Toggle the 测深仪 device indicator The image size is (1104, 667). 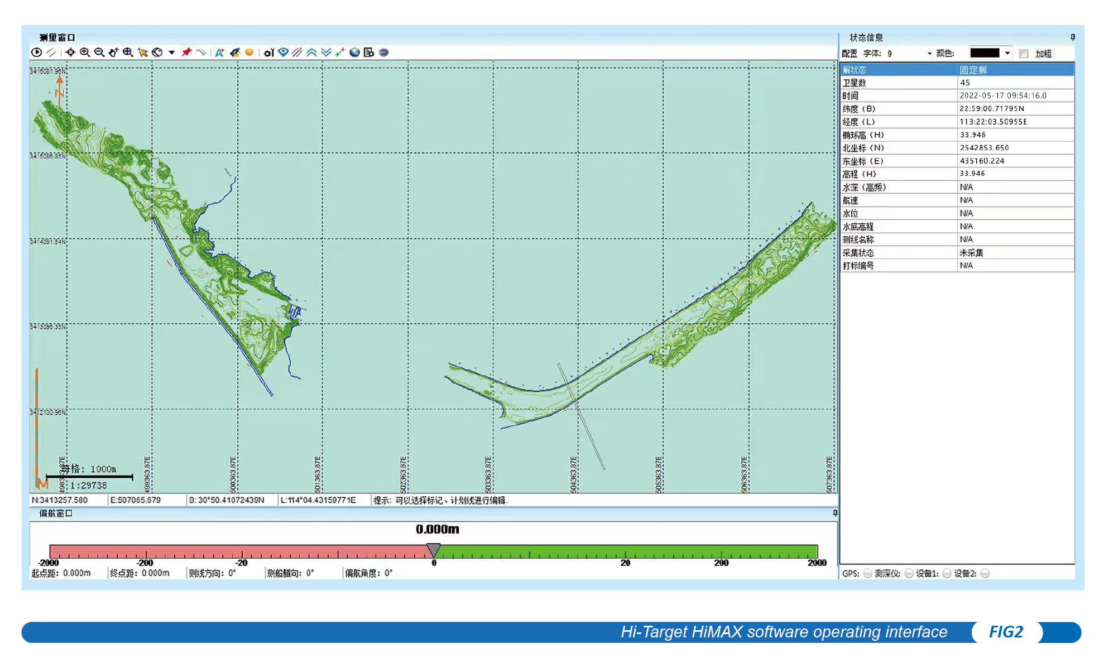click(910, 573)
